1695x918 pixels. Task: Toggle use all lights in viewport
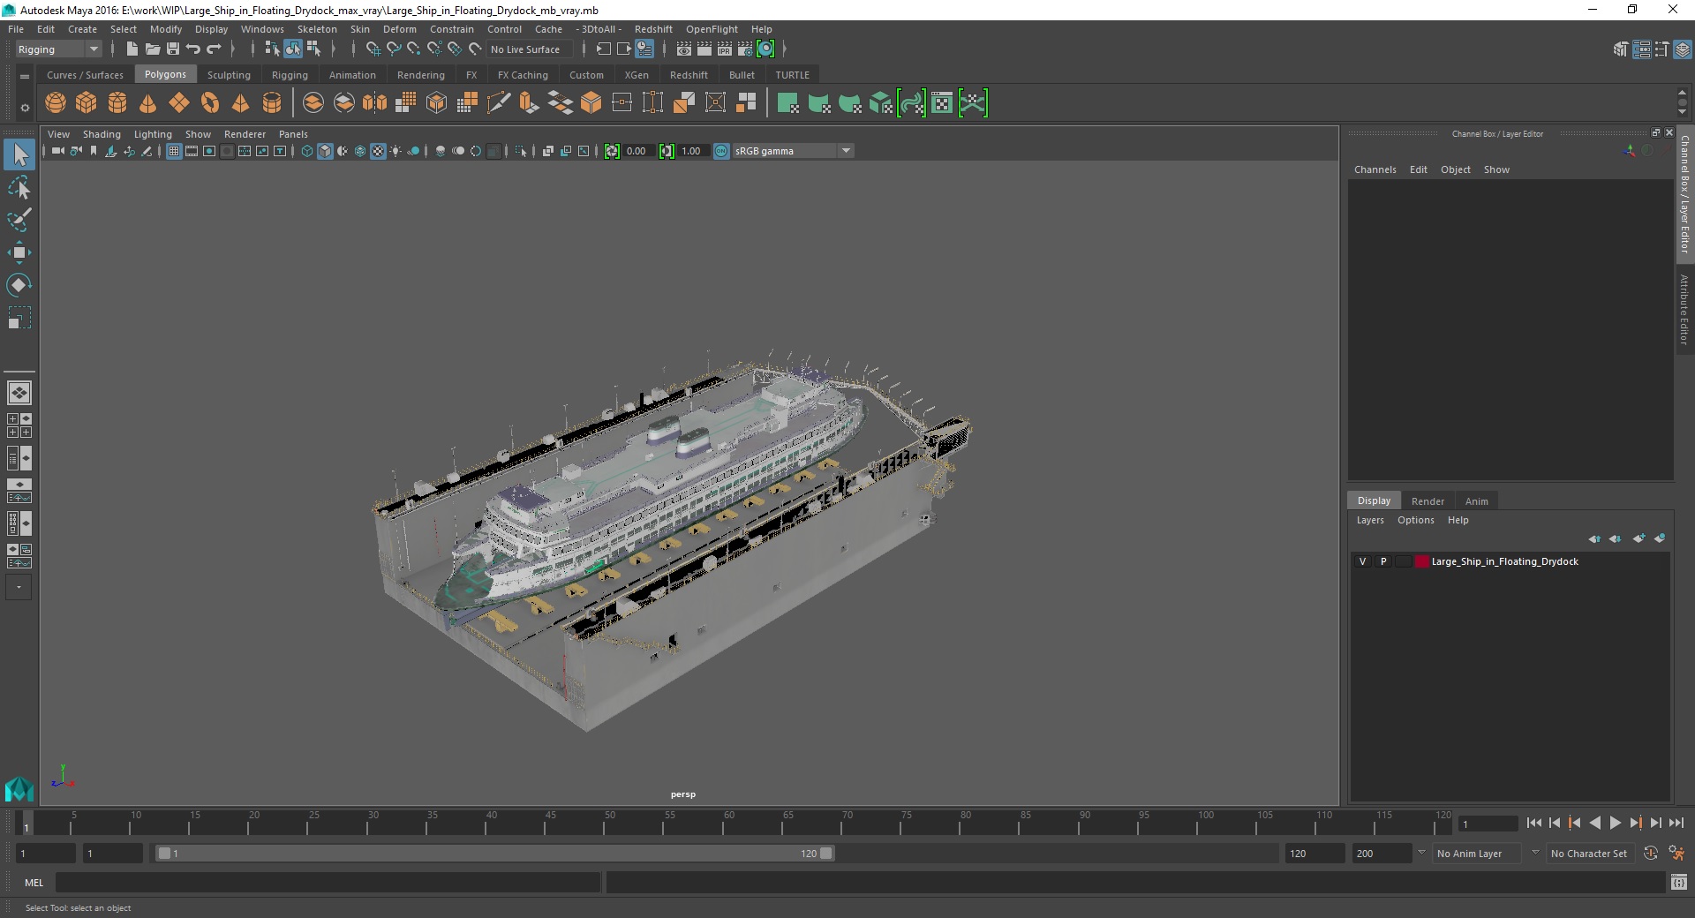395,151
